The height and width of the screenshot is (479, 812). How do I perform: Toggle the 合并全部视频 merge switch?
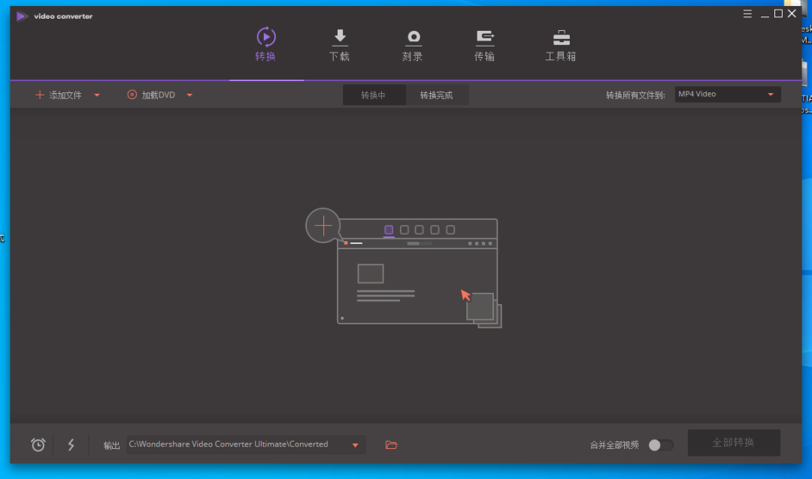(661, 445)
